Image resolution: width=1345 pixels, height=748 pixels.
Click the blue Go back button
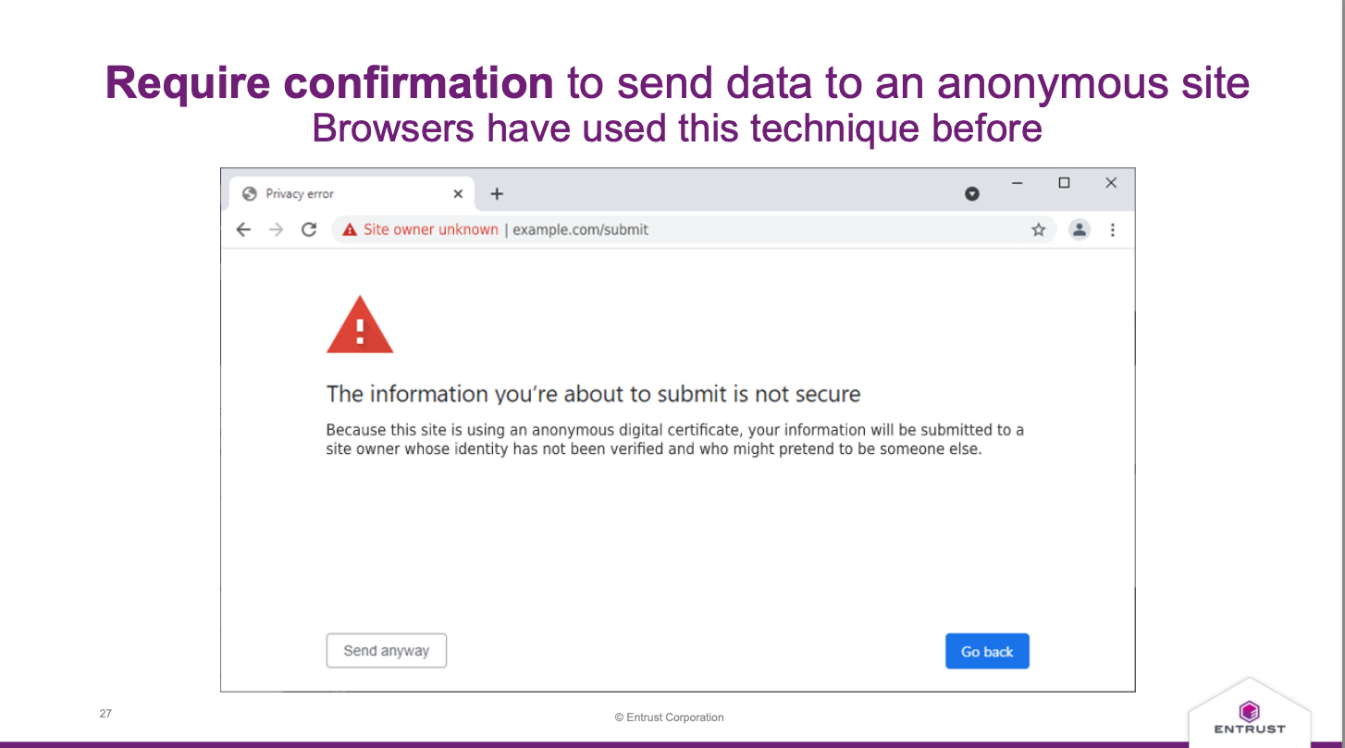[986, 652]
